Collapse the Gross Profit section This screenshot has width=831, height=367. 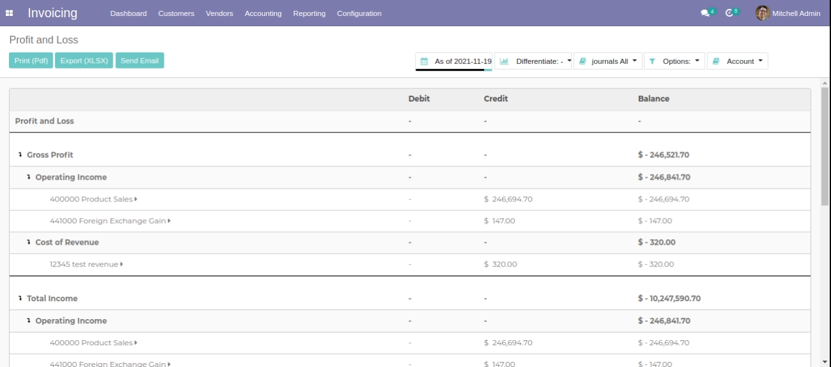(x=20, y=155)
